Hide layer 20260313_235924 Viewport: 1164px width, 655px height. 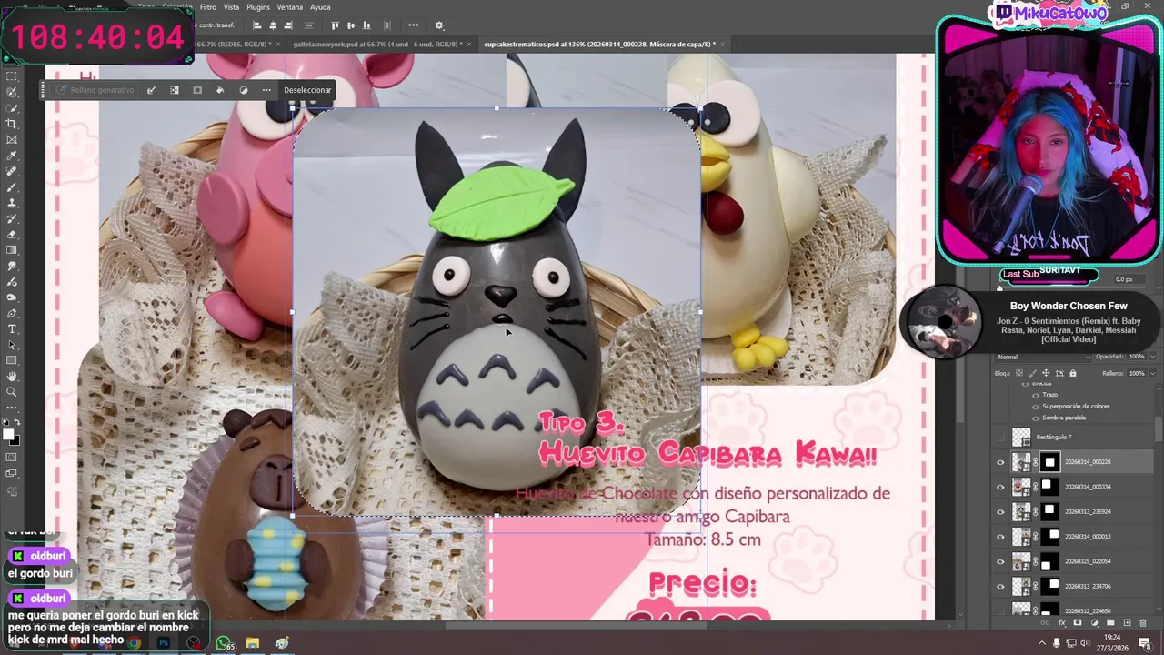click(1001, 511)
